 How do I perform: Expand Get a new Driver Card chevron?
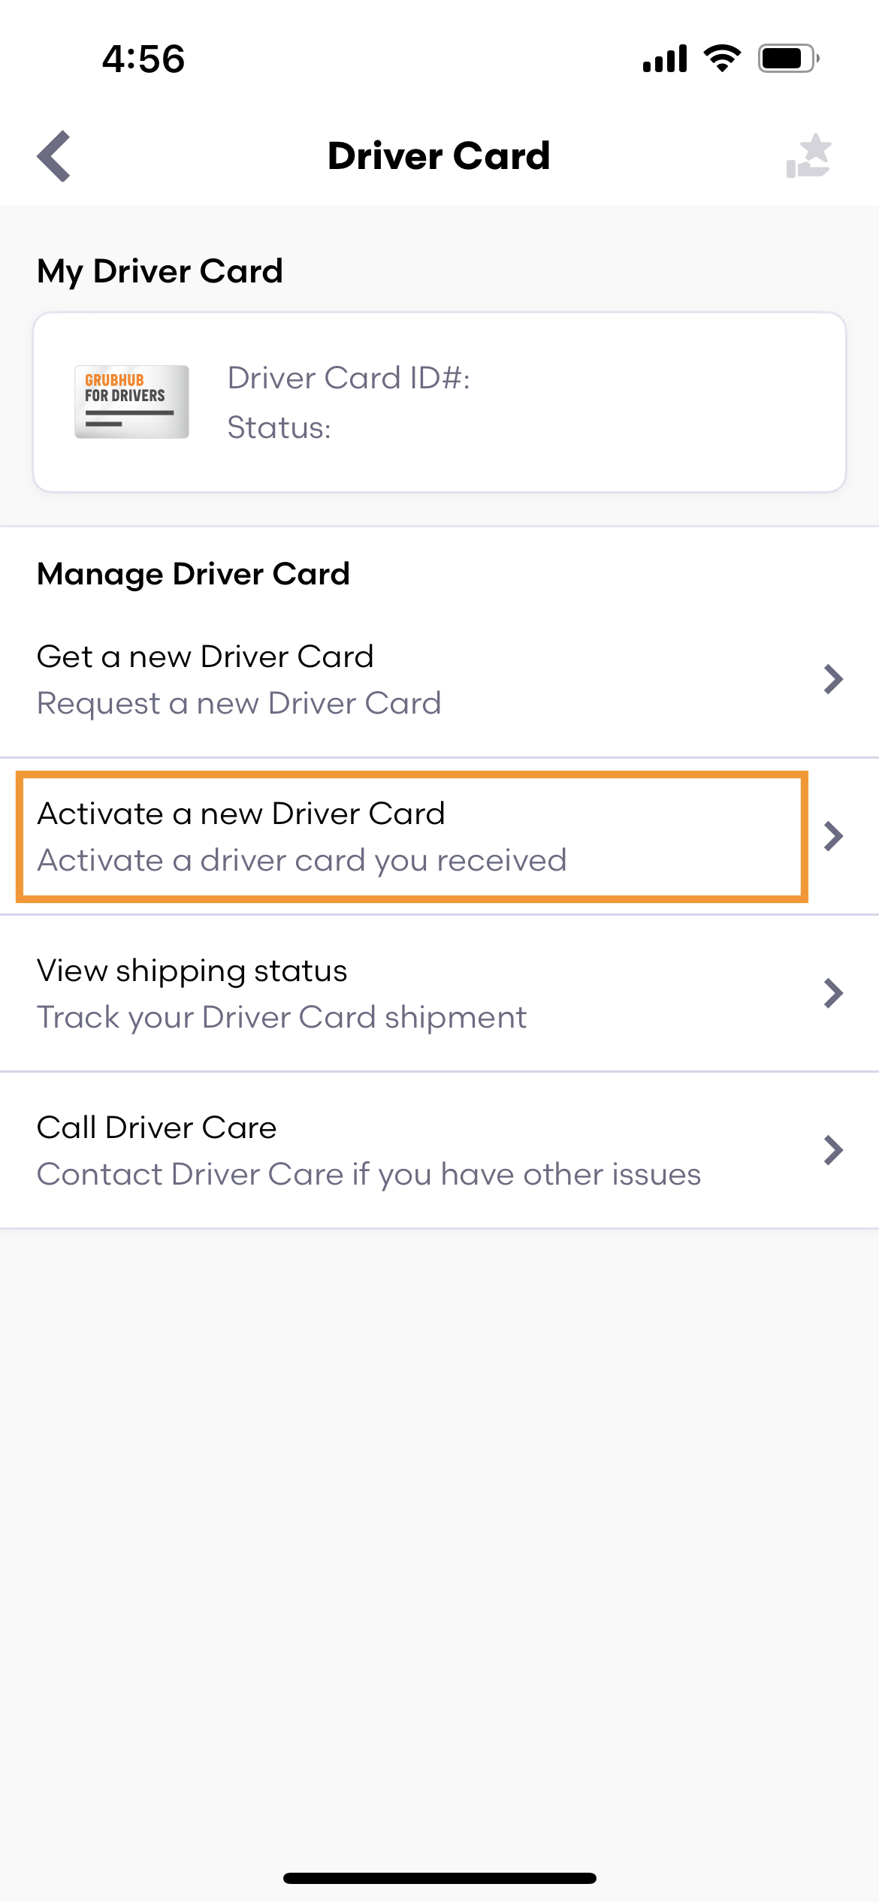point(833,679)
